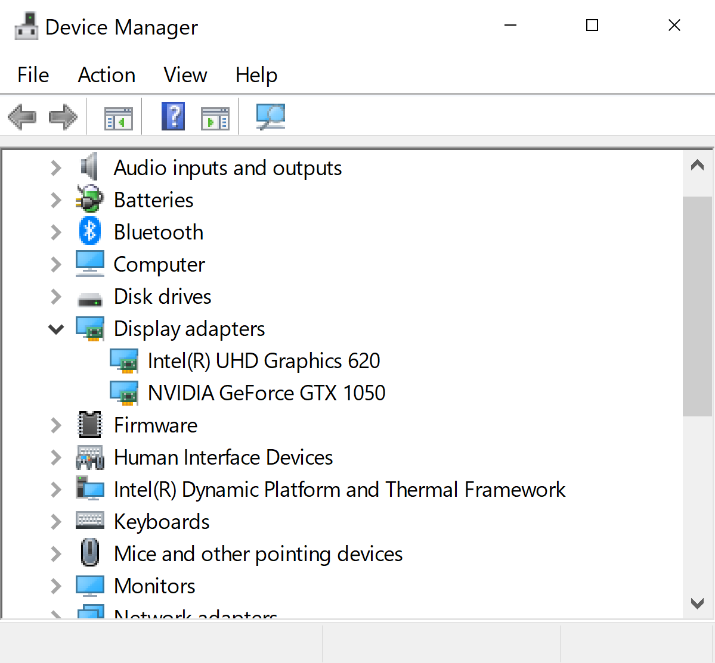Click the Firmware chip icon
The image size is (715, 663).
90,425
